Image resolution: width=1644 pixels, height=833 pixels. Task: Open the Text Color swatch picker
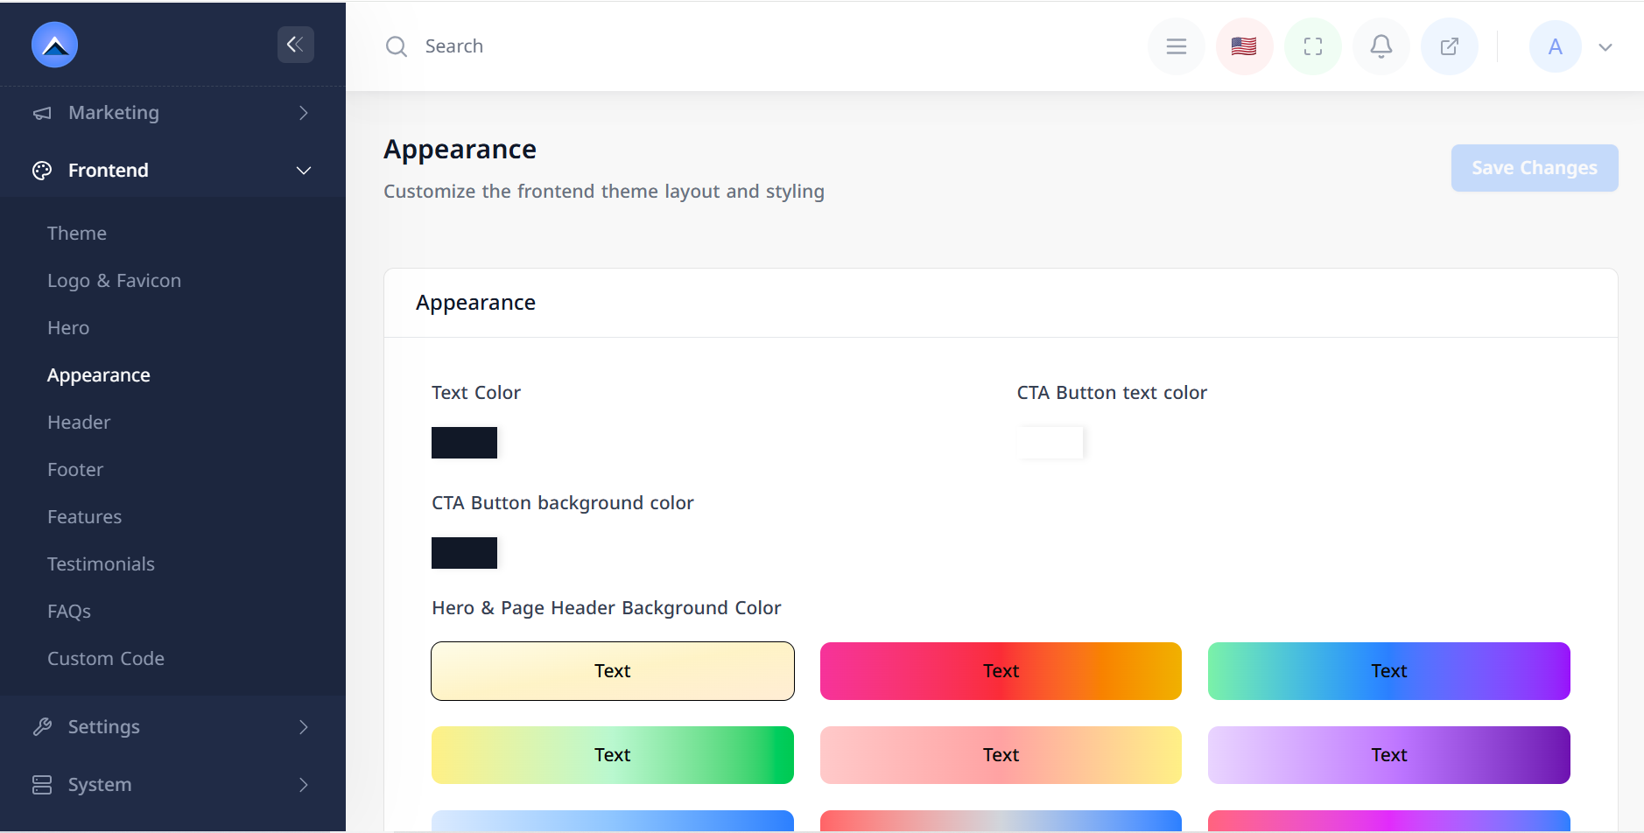click(464, 443)
